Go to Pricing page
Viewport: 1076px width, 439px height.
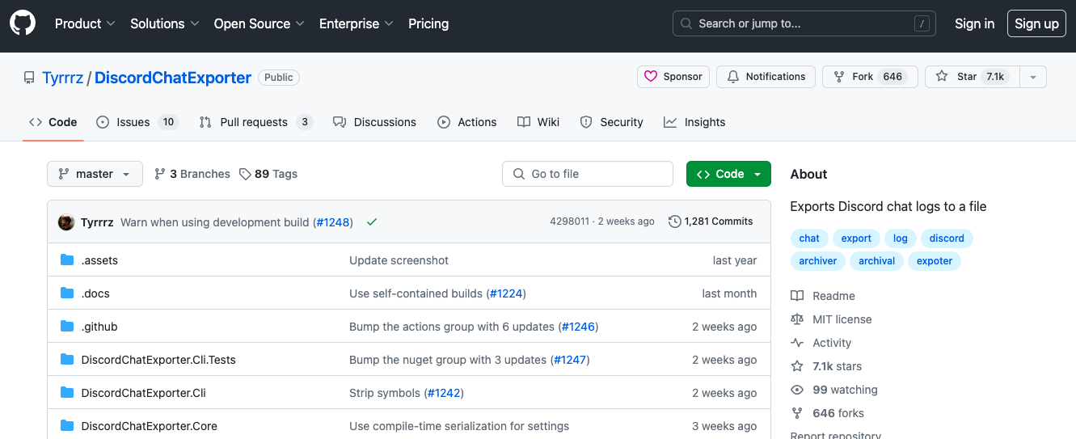pyautogui.click(x=428, y=23)
